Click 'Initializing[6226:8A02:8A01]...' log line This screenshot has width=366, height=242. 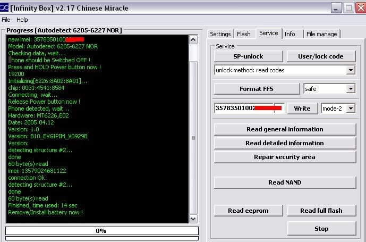(x=48, y=81)
